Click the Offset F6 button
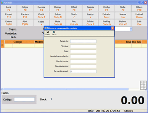148x113 pixels. click(74, 8)
